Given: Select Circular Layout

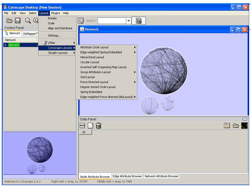Looking at the screenshot, I should [106, 62].
